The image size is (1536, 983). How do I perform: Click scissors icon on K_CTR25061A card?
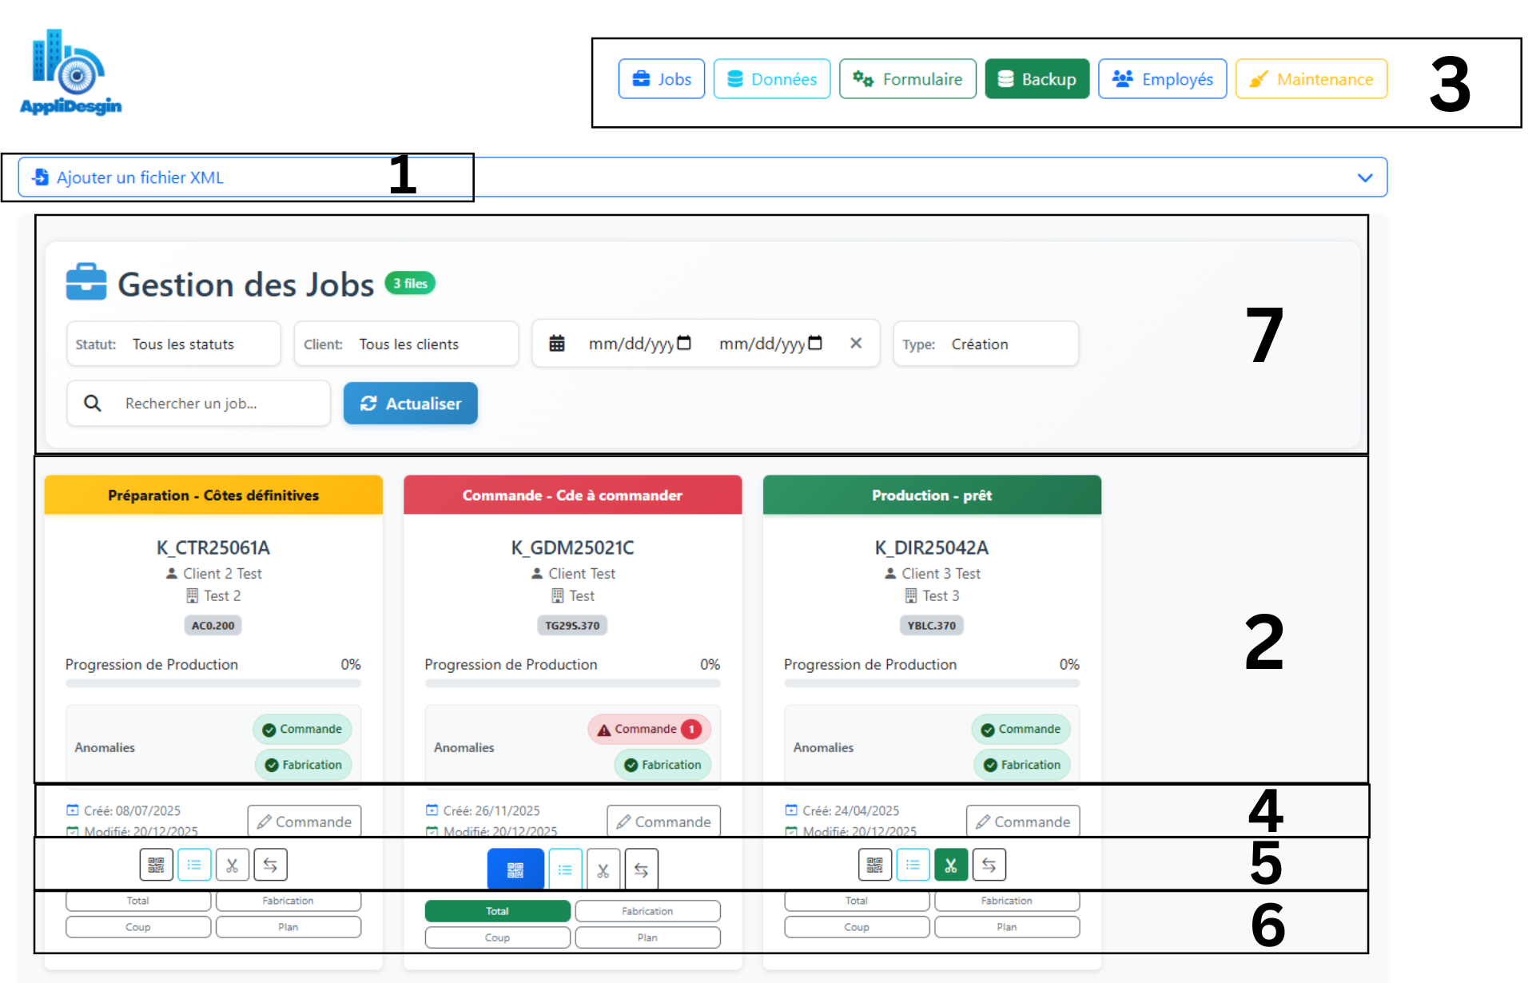pyautogui.click(x=232, y=865)
